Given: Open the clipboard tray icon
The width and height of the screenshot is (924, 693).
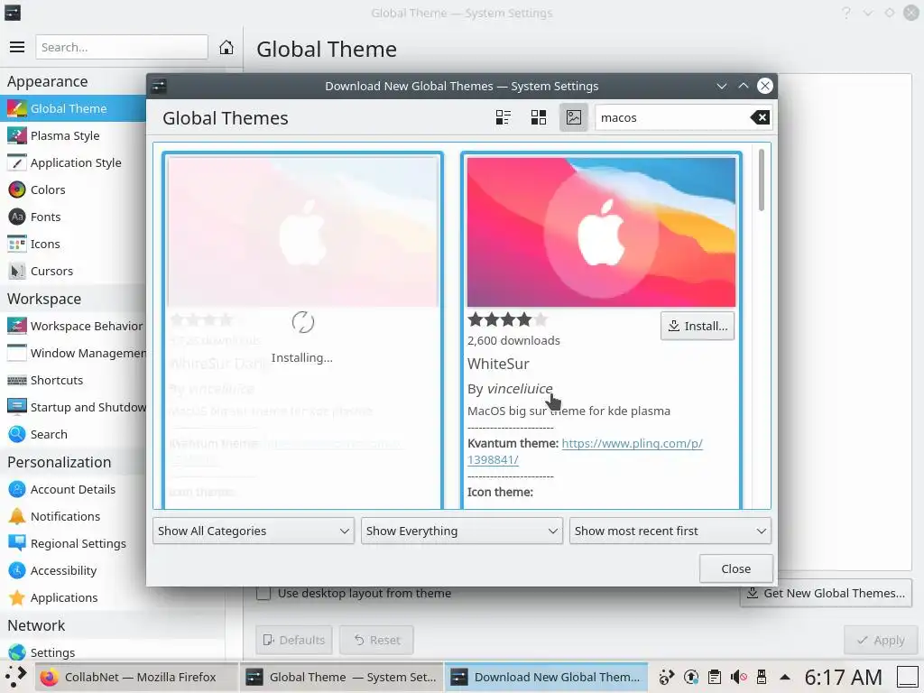Looking at the screenshot, I should [715, 677].
